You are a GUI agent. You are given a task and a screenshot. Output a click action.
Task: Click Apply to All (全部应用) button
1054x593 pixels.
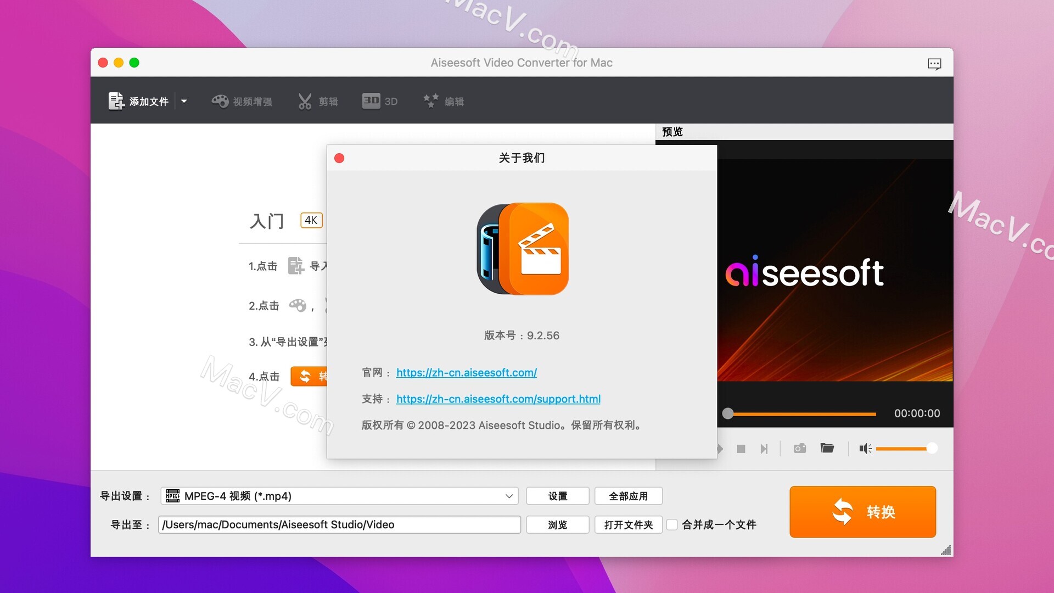click(629, 496)
